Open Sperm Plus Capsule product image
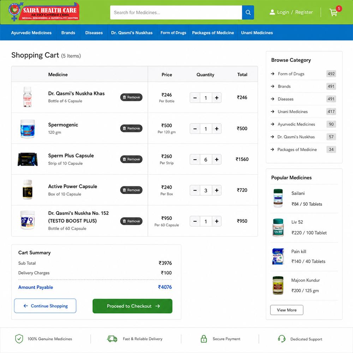The image size is (353, 353). coord(28,159)
